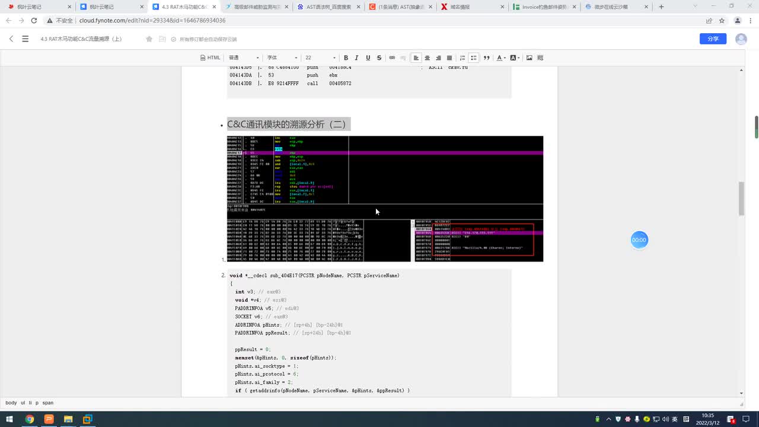Open the font family dropdown
Image resolution: width=759 pixels, height=427 pixels.
[x=282, y=58]
